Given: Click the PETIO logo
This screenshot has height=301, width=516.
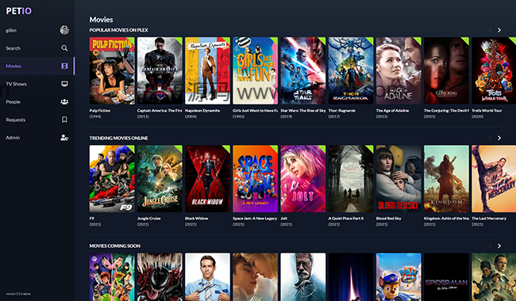Looking at the screenshot, I should click(19, 11).
